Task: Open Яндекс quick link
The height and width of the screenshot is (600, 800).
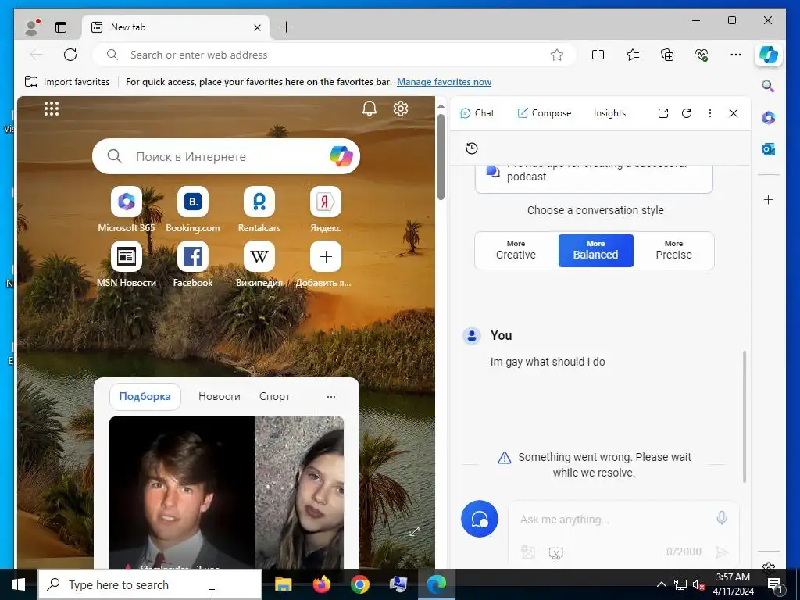Action: click(326, 209)
